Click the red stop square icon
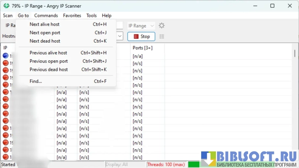 (136, 36)
